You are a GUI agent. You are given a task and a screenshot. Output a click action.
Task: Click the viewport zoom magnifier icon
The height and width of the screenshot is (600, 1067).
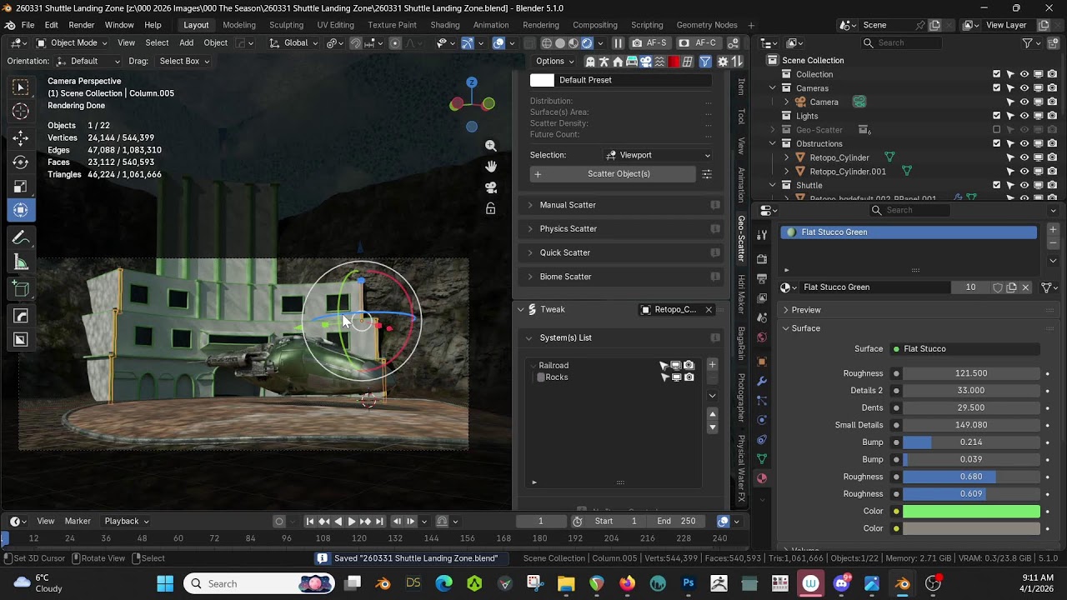pyautogui.click(x=491, y=146)
